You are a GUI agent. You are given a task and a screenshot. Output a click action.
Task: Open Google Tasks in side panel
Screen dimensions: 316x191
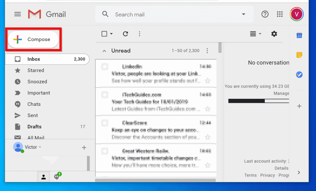pyautogui.click(x=299, y=75)
